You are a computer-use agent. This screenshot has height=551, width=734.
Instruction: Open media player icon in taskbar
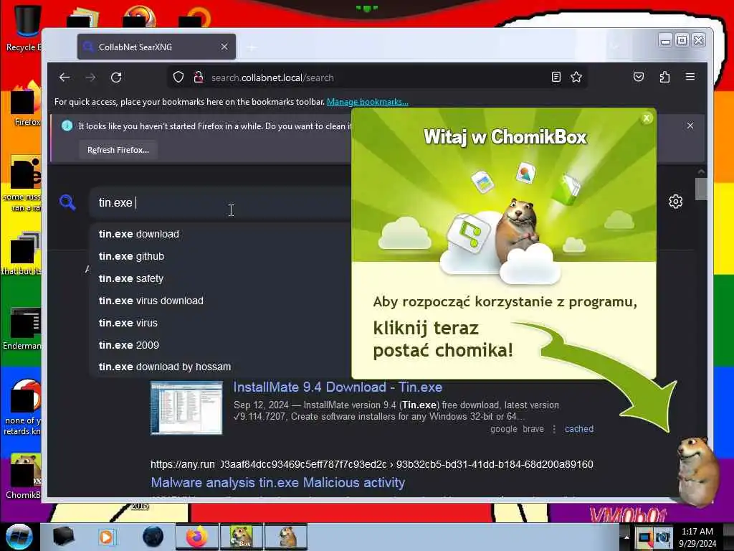(106, 537)
